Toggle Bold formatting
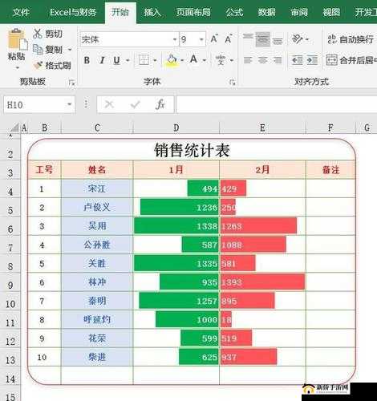This screenshot has height=401, width=377. coord(87,60)
